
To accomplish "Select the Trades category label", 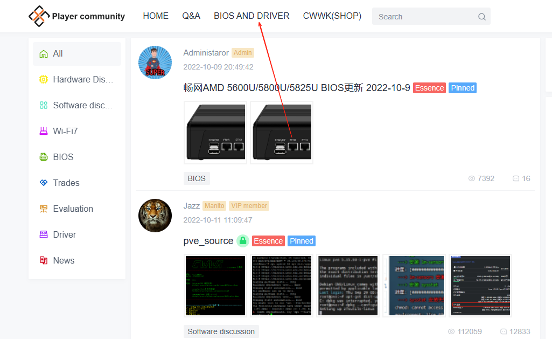I will pos(66,183).
